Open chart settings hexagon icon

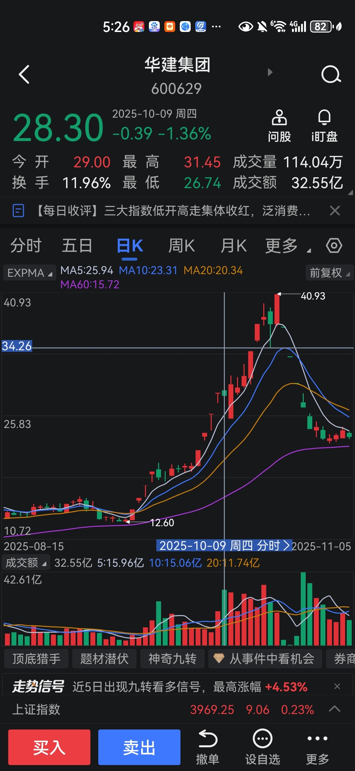click(334, 245)
